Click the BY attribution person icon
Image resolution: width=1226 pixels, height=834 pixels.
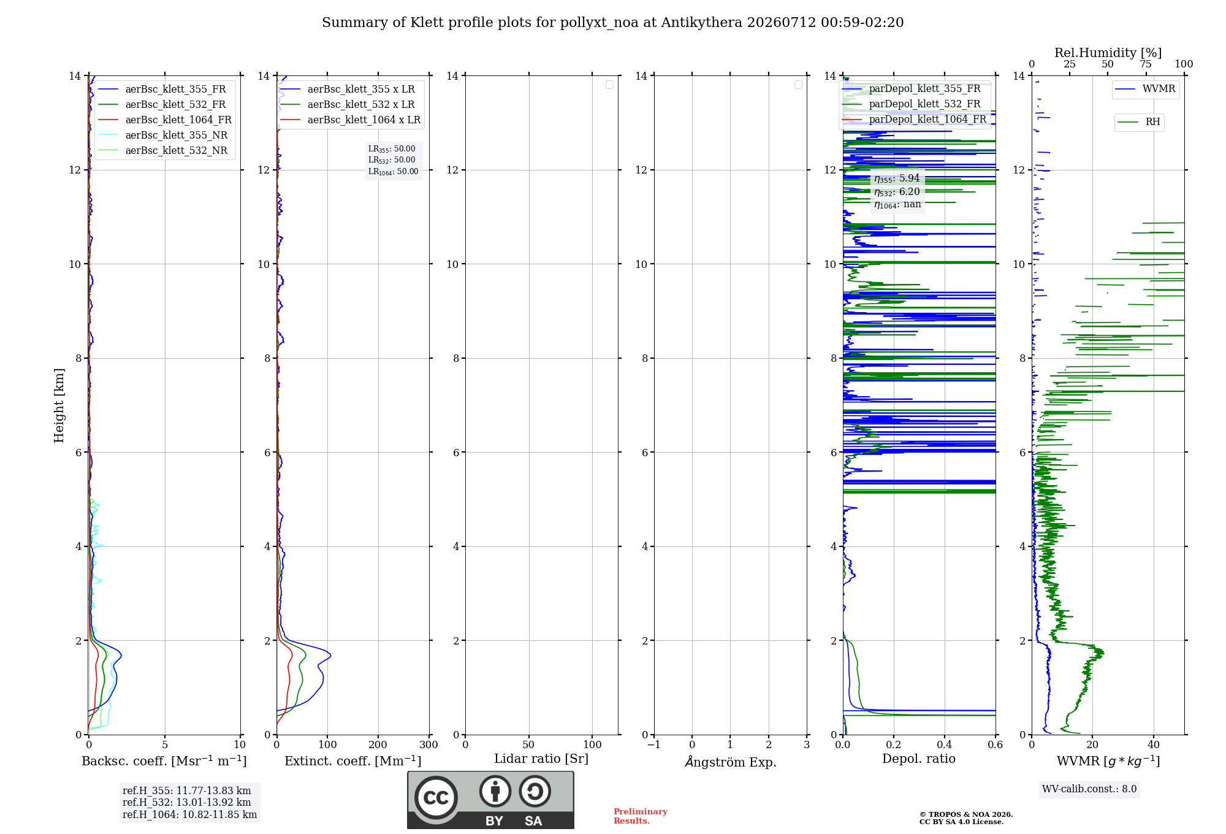coord(495,791)
